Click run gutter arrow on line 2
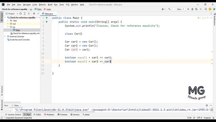This screenshot has height=122, width=216. (x=47, y=22)
